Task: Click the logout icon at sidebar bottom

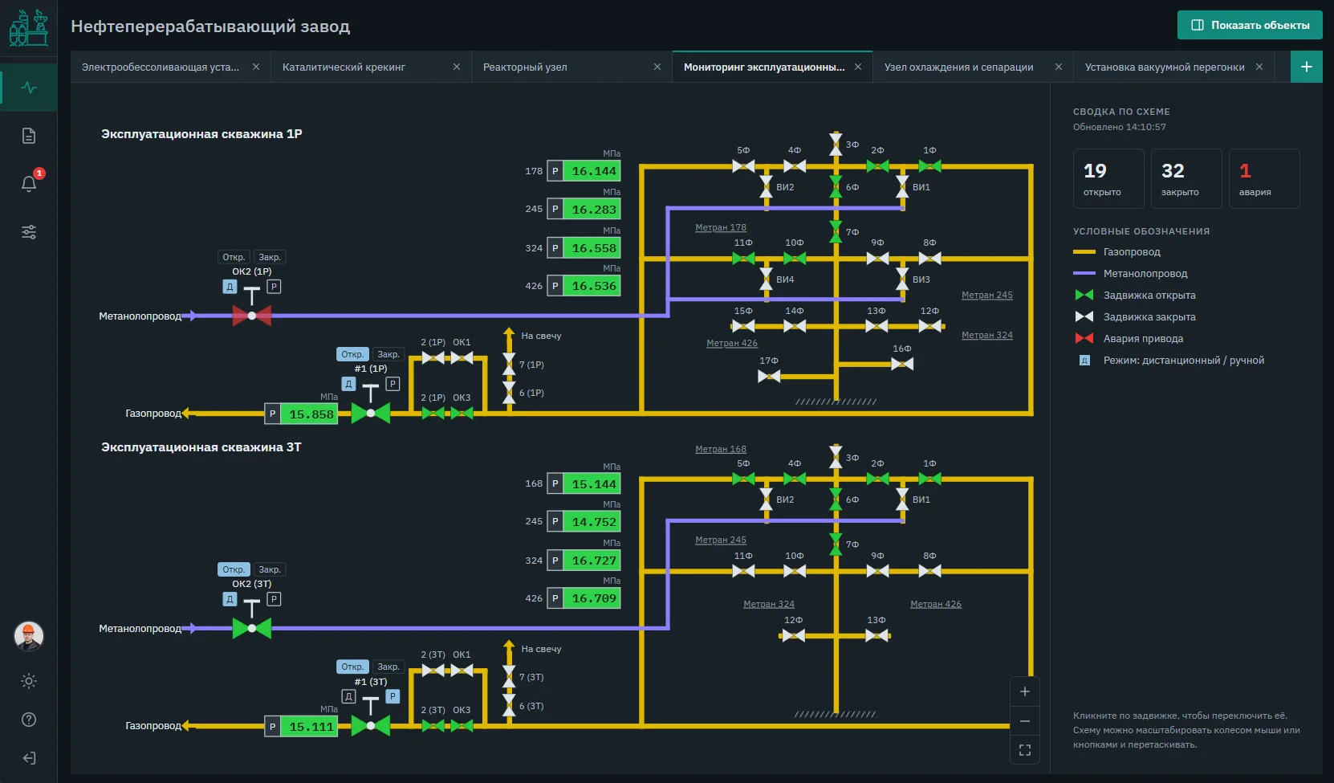Action: click(29, 758)
